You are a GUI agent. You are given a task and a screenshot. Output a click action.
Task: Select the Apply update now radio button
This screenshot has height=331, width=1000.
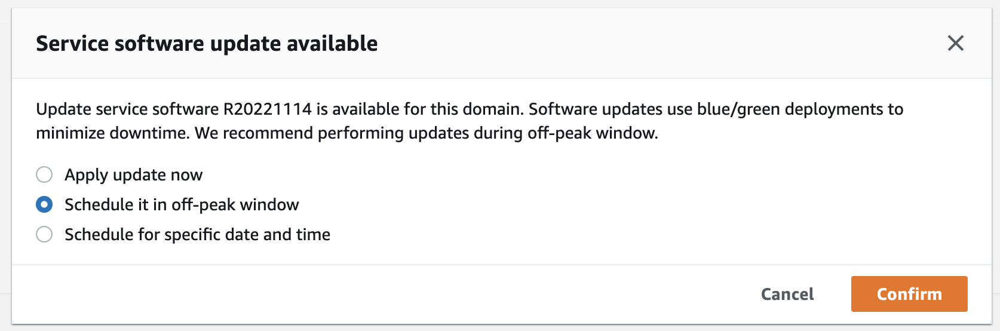tap(44, 174)
